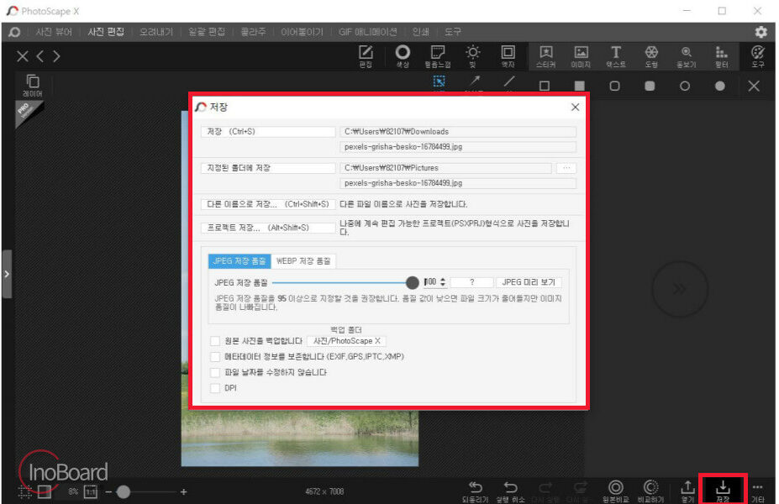779x504 pixels.
Task: Click 원본비교 compare original icon
Action: tap(615, 491)
